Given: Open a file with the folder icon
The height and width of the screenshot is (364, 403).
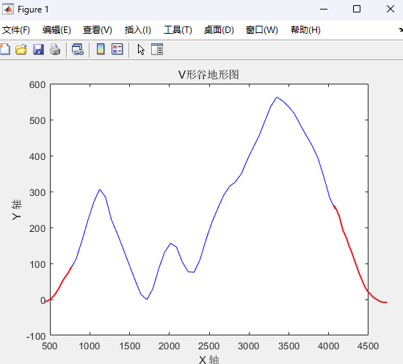Looking at the screenshot, I should 21,49.
